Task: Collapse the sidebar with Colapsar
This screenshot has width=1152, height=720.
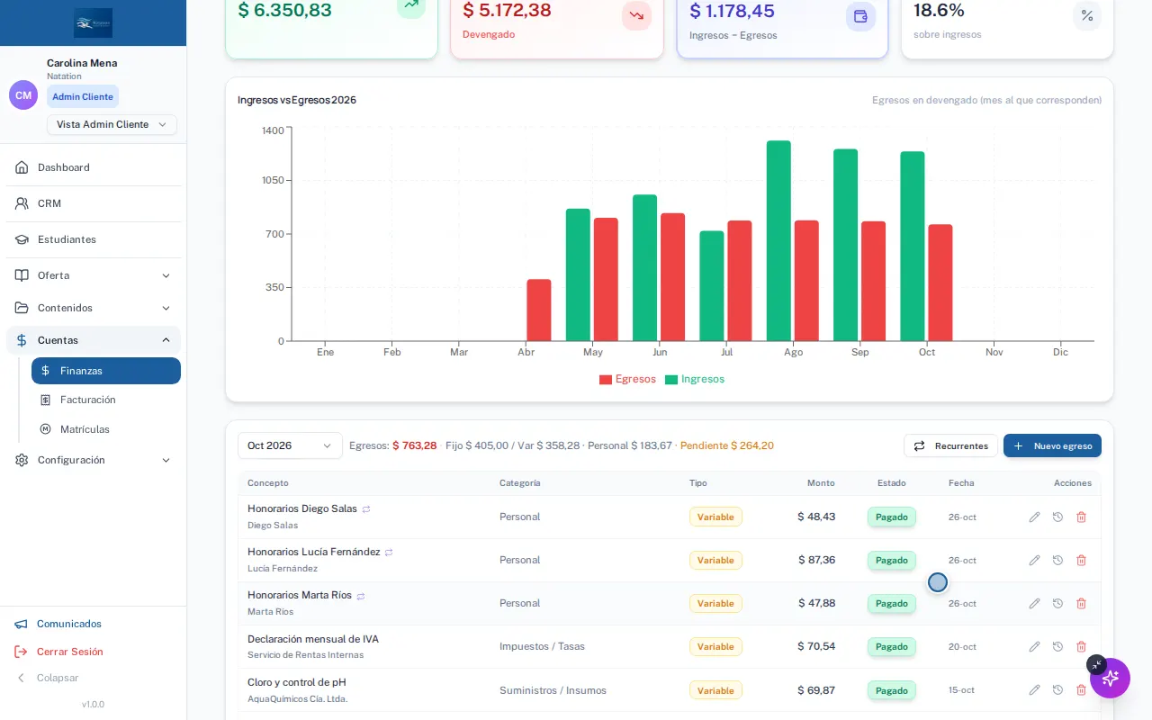Action: (x=47, y=678)
